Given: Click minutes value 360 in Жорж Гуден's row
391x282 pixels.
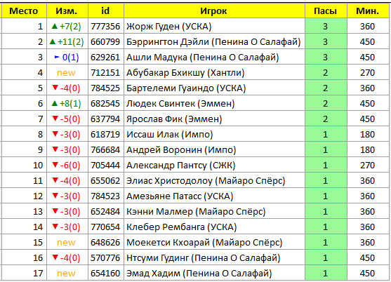Looking at the screenshot, I should [x=367, y=27].
